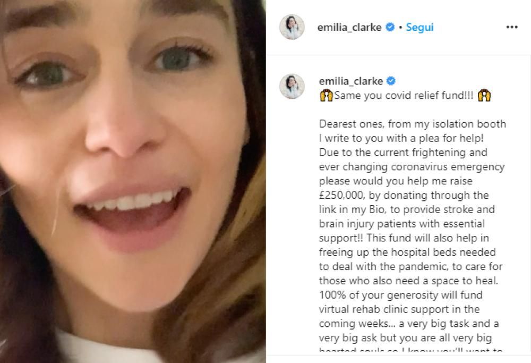Click the verified badge beside the header username
Image resolution: width=531 pixels, height=363 pixels.
(390, 28)
